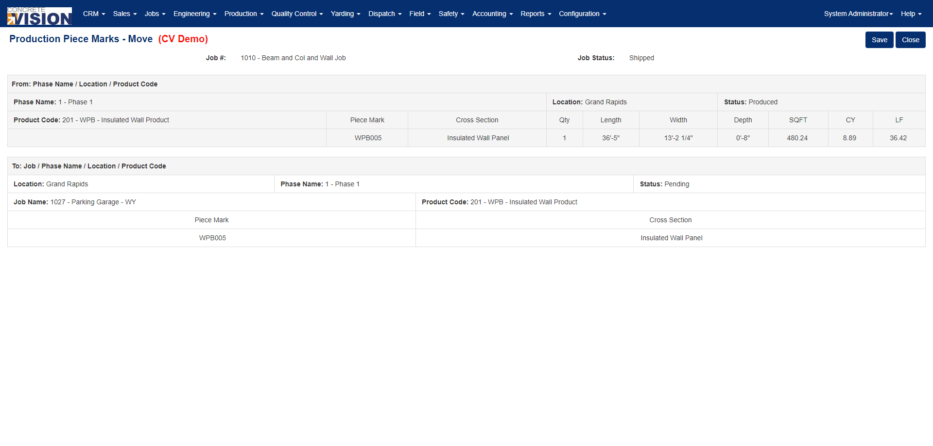Open the Field menu
The width and height of the screenshot is (933, 446).
click(420, 14)
